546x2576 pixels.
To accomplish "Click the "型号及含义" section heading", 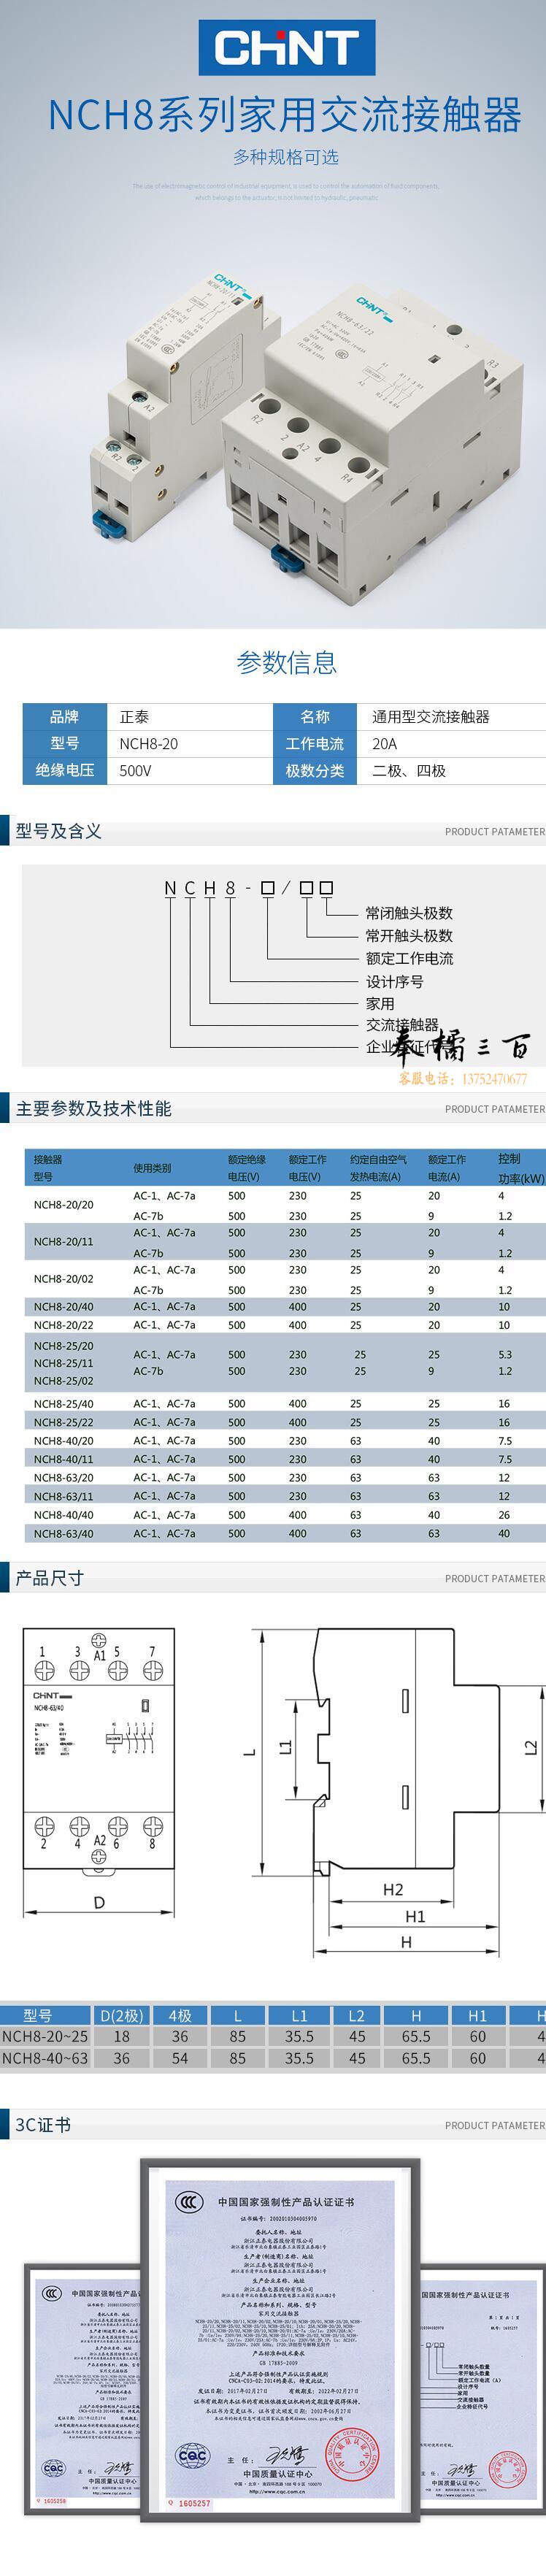I will click(58, 831).
